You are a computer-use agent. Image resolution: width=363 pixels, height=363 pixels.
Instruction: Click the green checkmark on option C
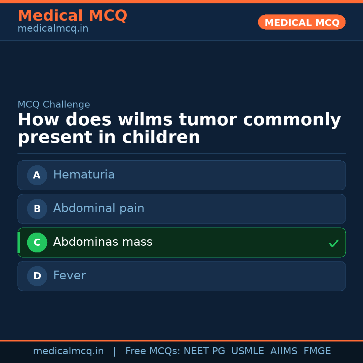pyautogui.click(x=333, y=243)
